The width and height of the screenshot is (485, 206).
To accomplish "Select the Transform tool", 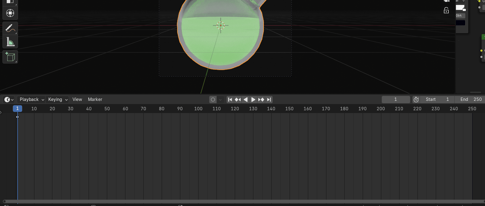I will 10,13.
